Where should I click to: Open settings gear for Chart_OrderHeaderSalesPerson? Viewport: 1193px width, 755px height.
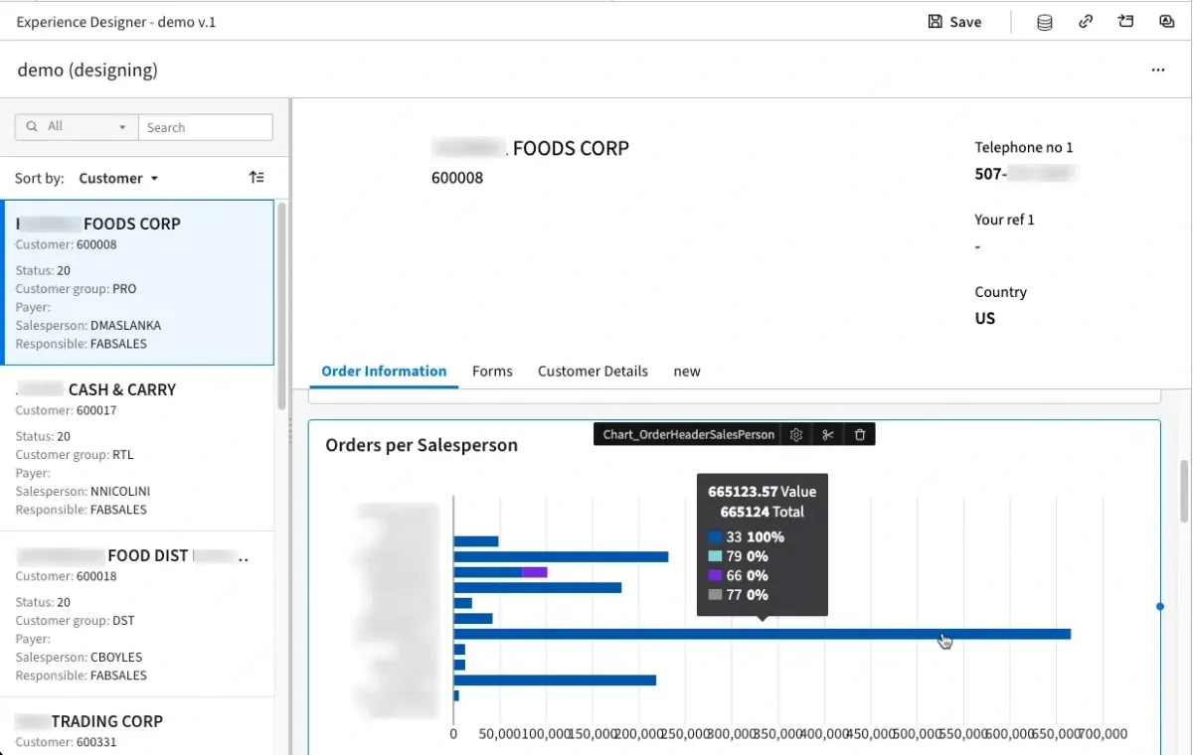(796, 435)
